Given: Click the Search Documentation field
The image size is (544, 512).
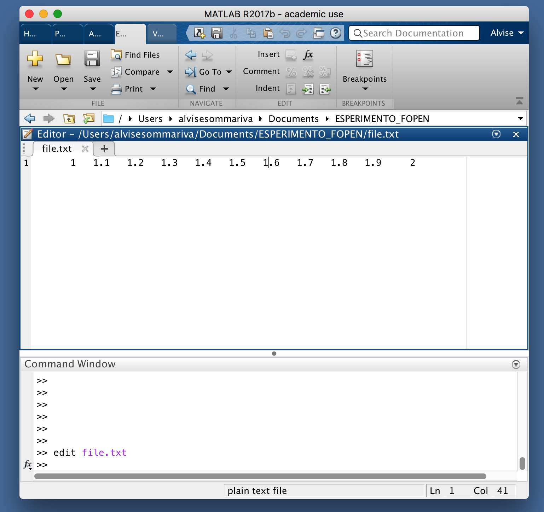Looking at the screenshot, I should point(414,33).
